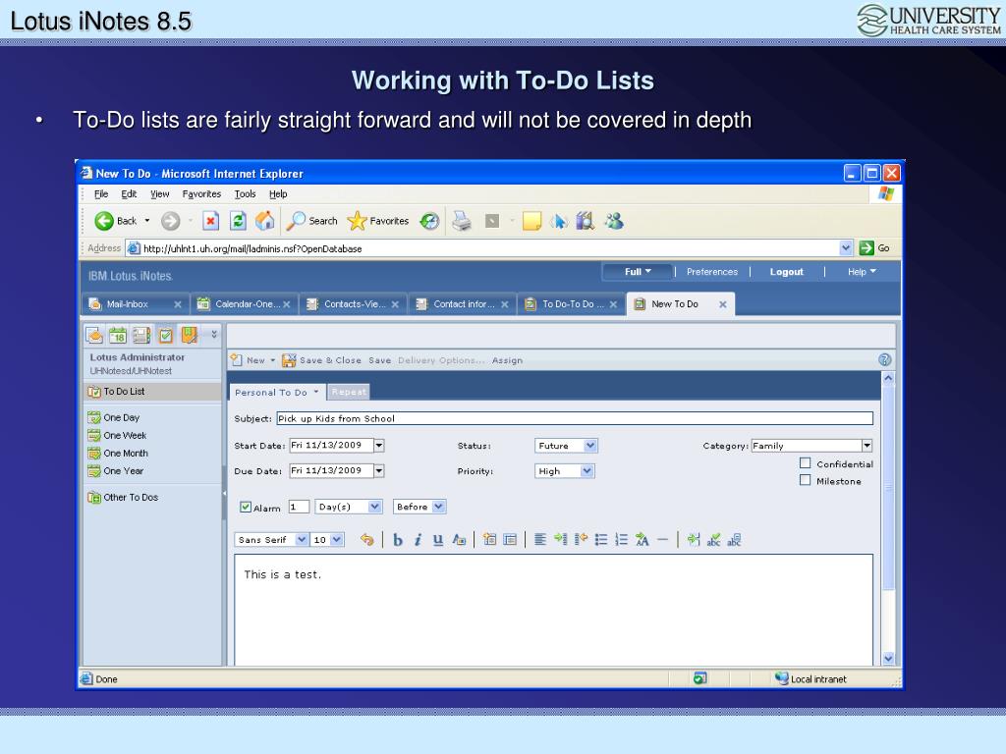This screenshot has height=754, width=1006.
Task: Click Save & Close button
Action: tap(322, 360)
